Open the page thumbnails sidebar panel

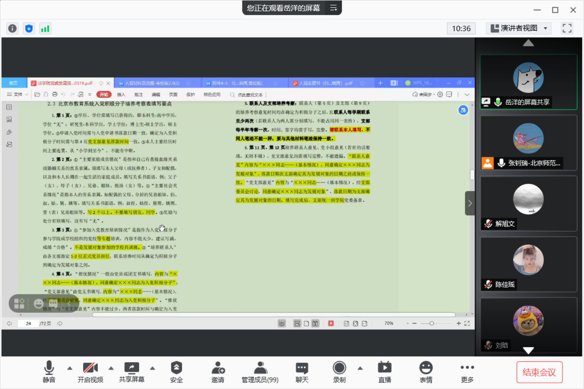click(9, 119)
